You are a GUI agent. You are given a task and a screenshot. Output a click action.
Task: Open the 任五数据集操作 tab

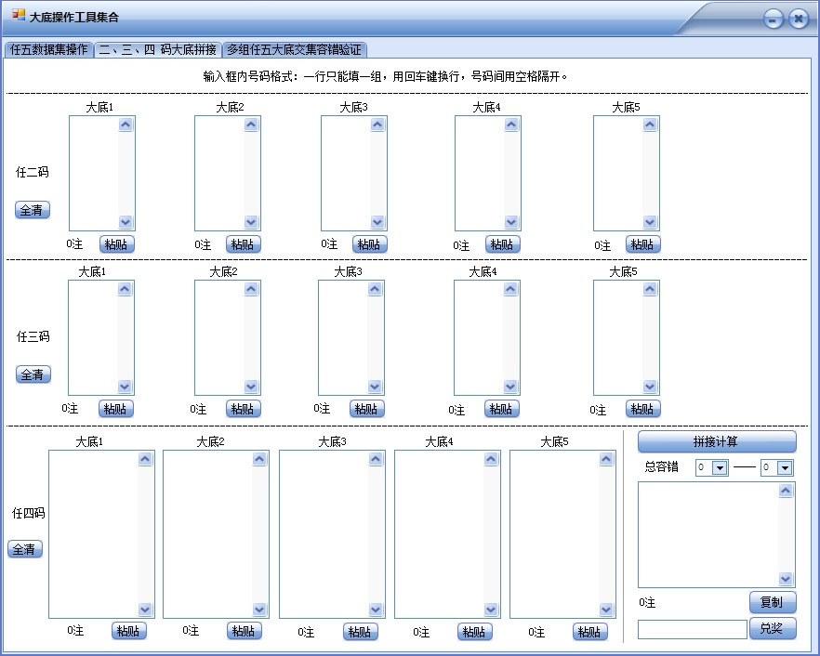(x=48, y=49)
